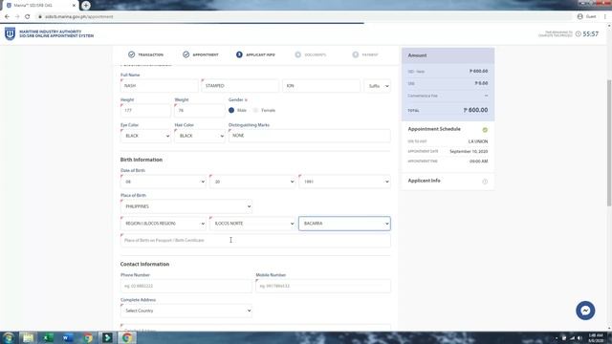Click the first Chrome taskbar icon
The image size is (612, 344).
tap(87, 337)
